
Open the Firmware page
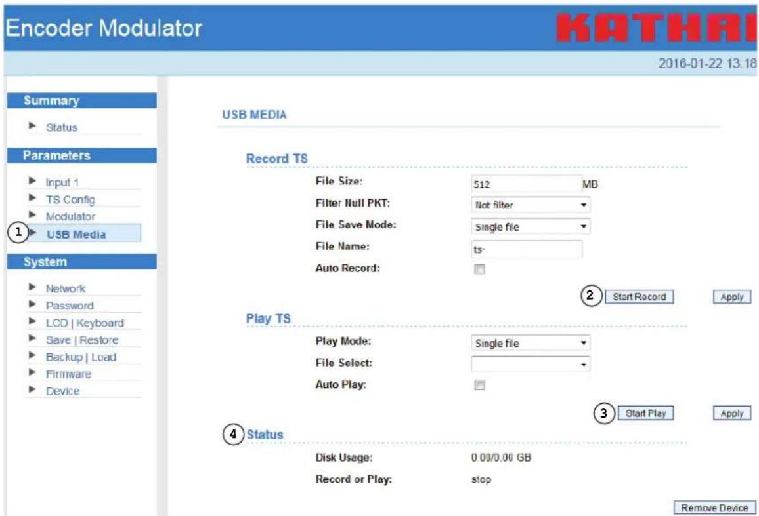(68, 374)
